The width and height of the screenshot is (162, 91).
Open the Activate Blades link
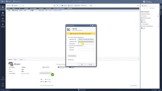coord(134,85)
